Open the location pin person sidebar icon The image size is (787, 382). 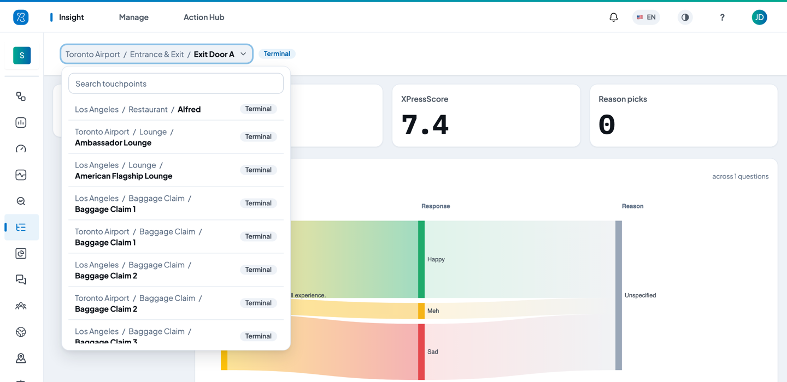coord(21,359)
